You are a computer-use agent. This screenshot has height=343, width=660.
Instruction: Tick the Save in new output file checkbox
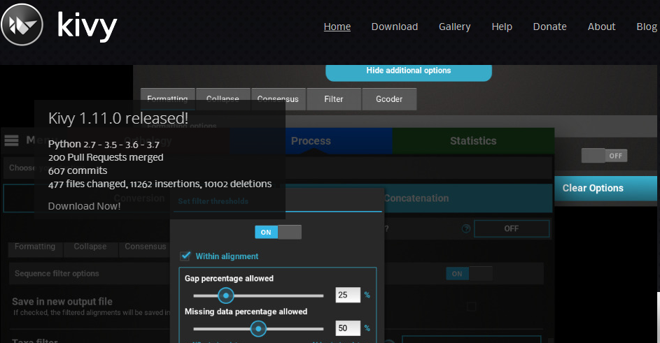tap(472, 307)
